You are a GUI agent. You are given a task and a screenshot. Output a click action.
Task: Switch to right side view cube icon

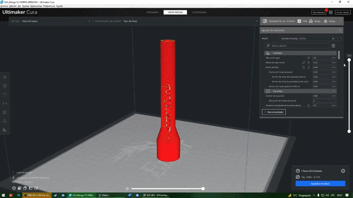tap(36, 188)
